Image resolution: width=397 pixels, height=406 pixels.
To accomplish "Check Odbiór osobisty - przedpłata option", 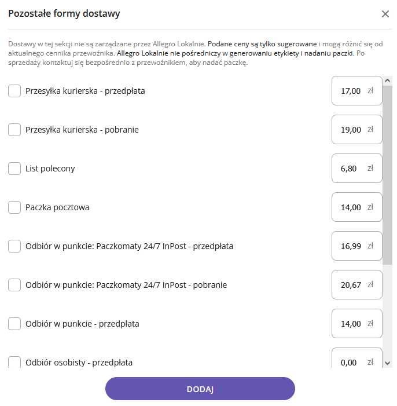I will point(14,362).
